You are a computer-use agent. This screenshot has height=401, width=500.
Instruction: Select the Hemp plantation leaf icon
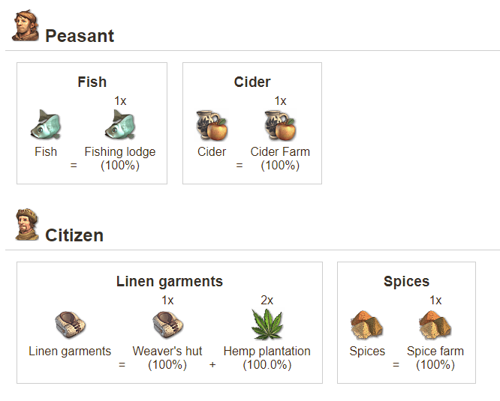pos(267,324)
